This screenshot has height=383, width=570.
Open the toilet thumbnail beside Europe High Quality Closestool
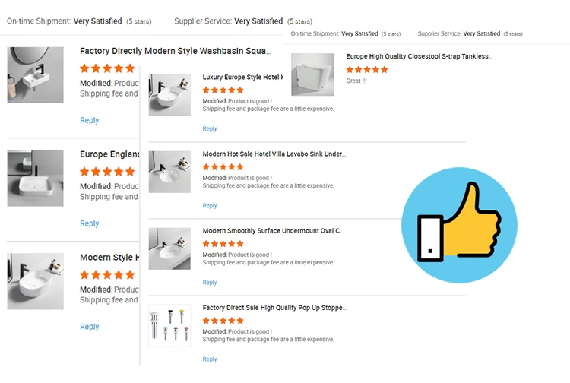pos(312,74)
